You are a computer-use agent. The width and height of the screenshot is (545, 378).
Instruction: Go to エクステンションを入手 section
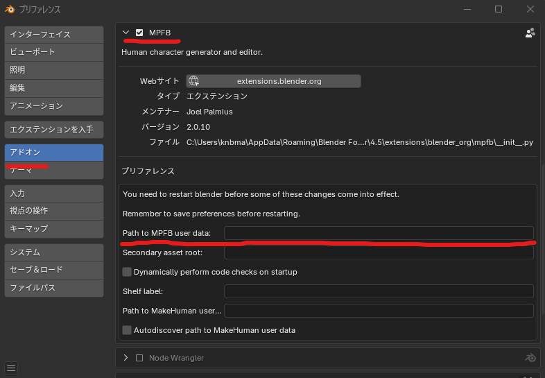(54, 130)
